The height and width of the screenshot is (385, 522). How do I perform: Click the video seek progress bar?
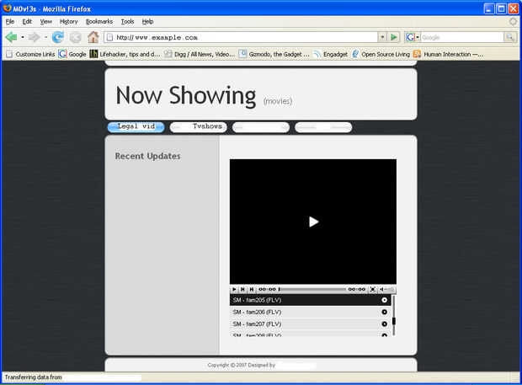tap(312, 290)
